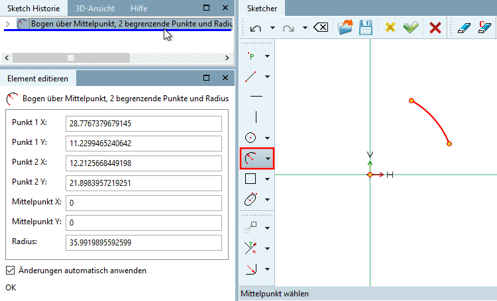Viewport: 497px width, 301px height.
Task: Select the trim lines tool icon
Action: click(x=250, y=248)
